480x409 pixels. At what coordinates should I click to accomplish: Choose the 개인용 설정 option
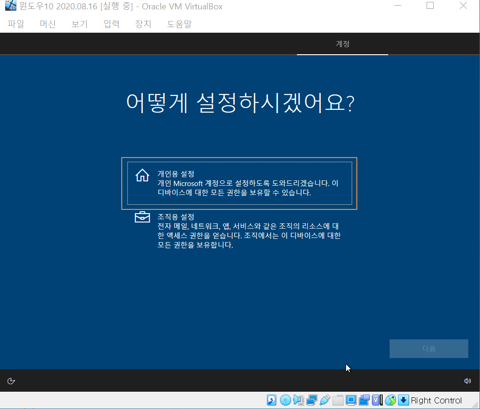(239, 183)
